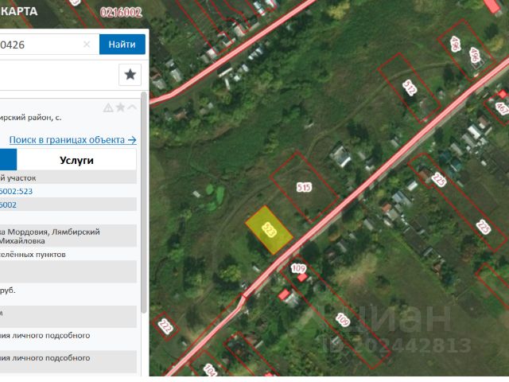Open the Поиск в границах объекта link
Viewport: 509px width, 382px height.
coord(72,139)
